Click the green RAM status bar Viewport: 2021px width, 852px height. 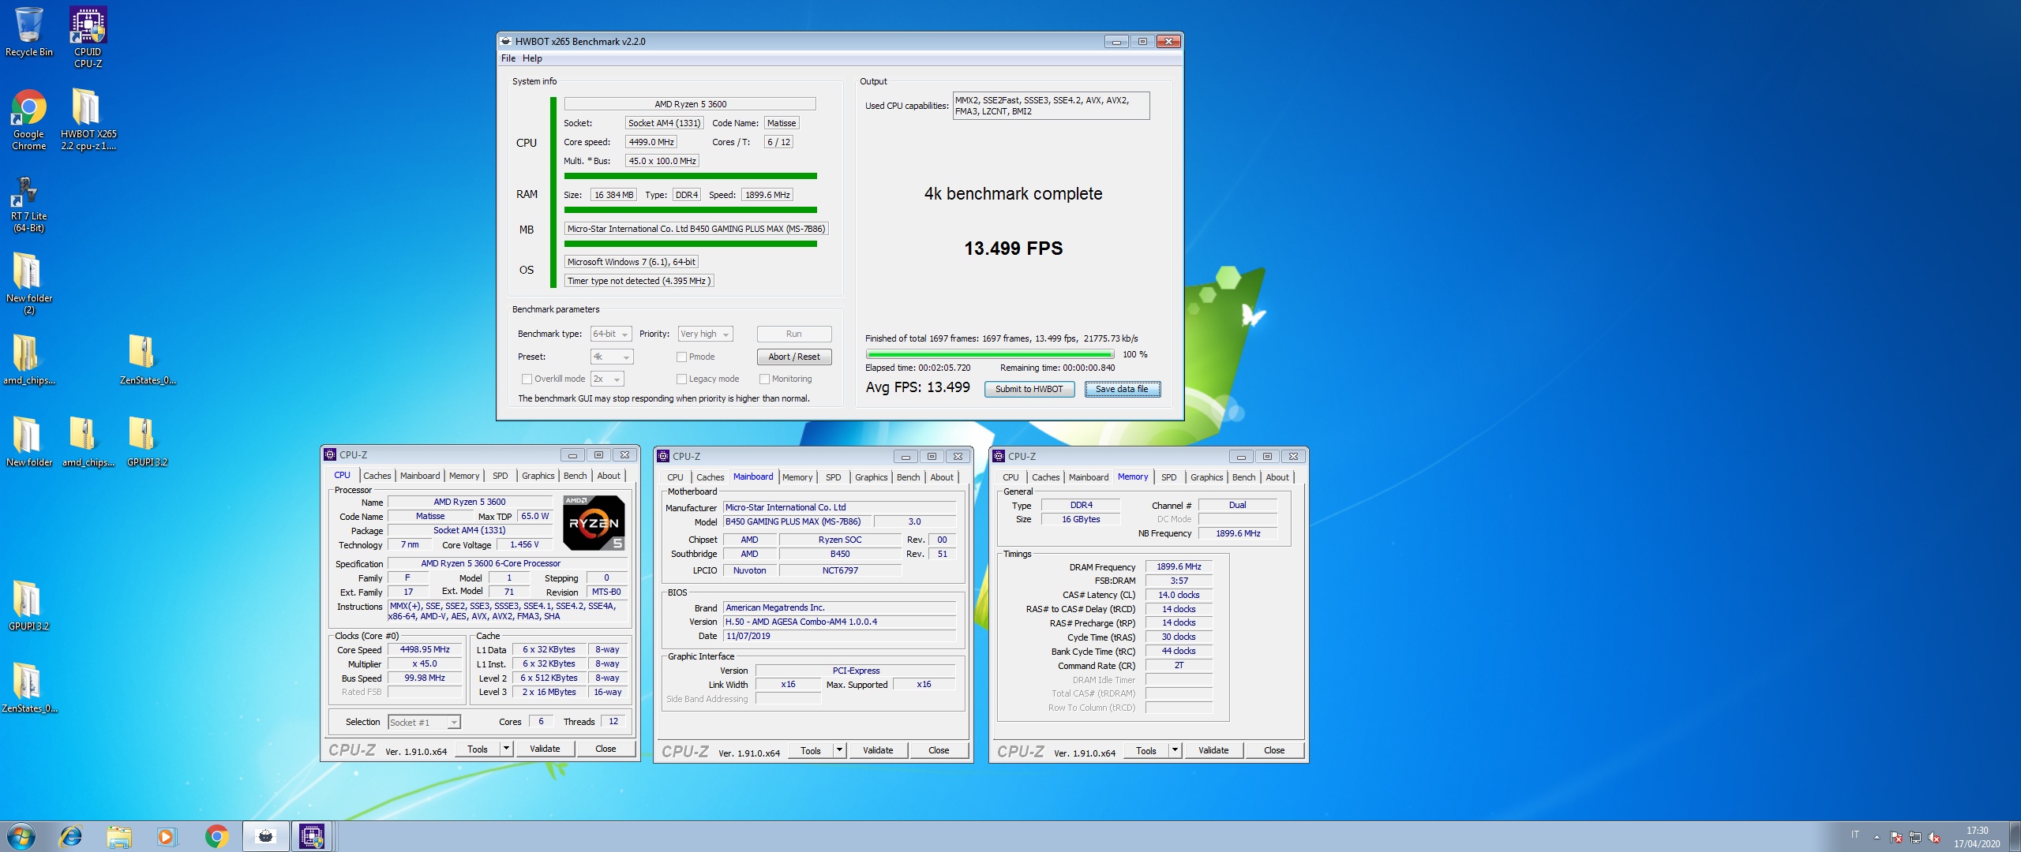[691, 210]
